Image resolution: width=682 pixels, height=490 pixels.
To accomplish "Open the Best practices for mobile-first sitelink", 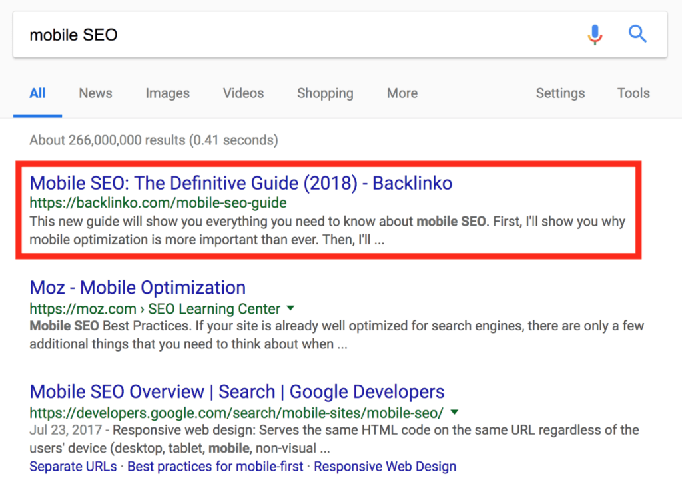I will pos(215,467).
